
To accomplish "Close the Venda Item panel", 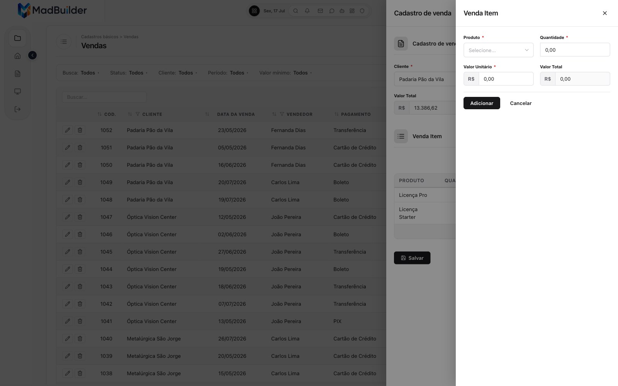I will pos(604,13).
